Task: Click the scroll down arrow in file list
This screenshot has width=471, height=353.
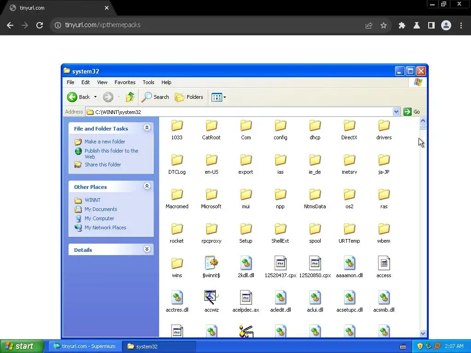Action: 423,333
